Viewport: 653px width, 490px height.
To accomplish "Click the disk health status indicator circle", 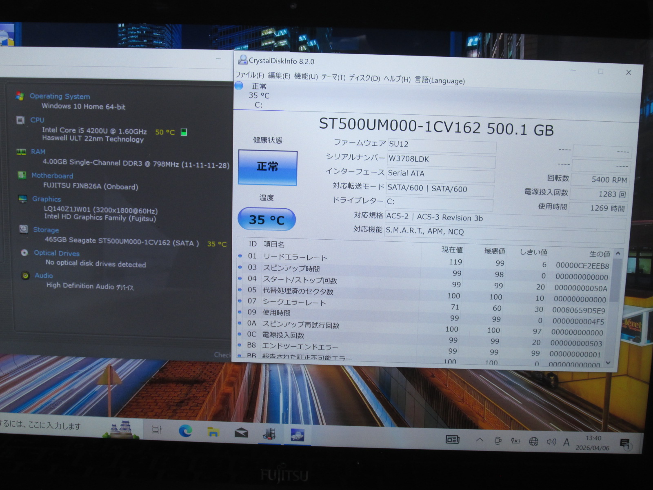I will pos(239,86).
